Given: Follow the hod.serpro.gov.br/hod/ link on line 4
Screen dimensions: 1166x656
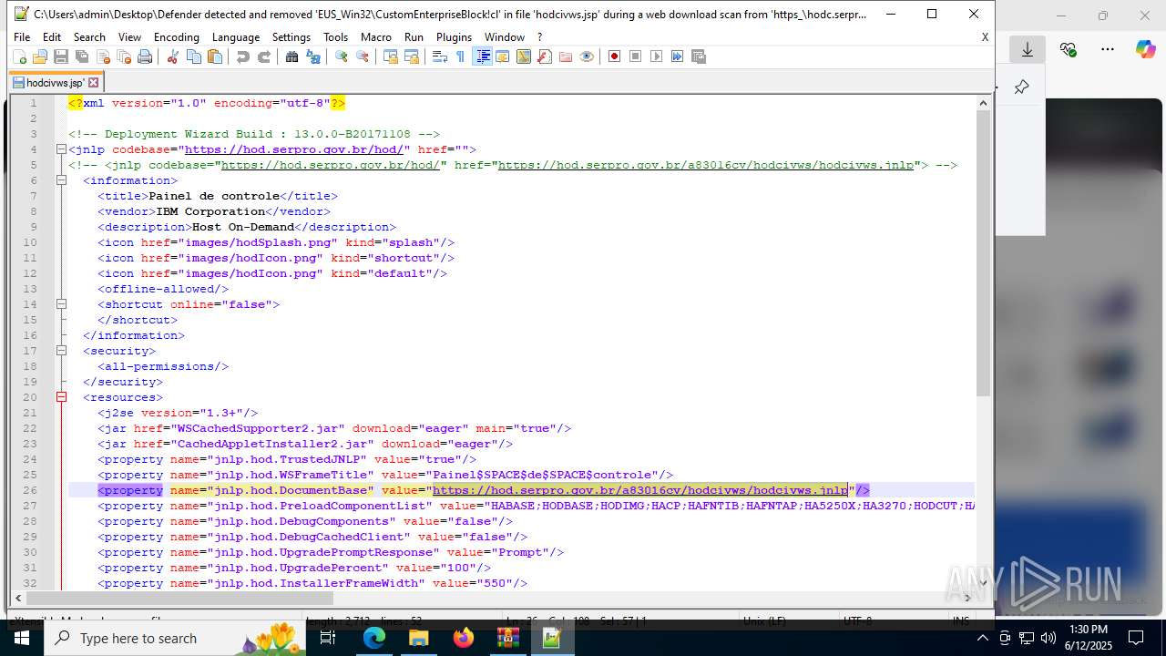Looking at the screenshot, I should click(x=294, y=149).
